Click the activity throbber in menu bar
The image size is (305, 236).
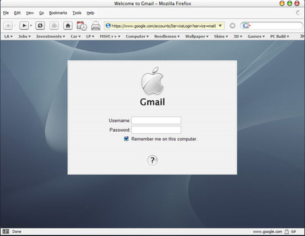coord(298,12)
